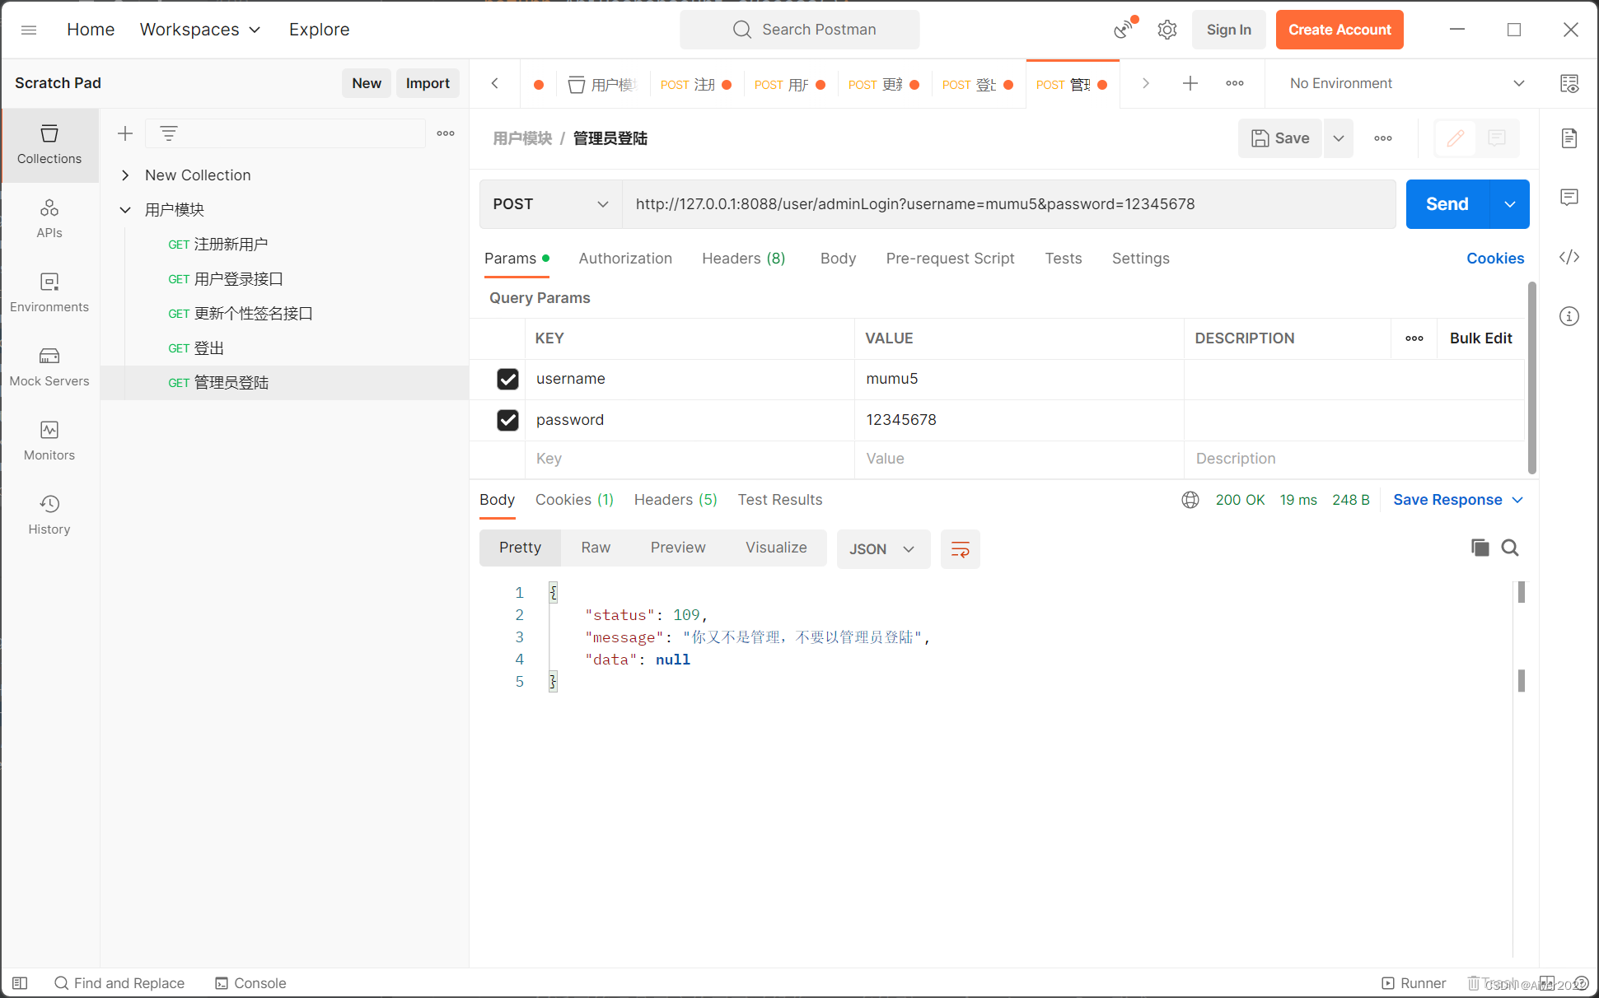This screenshot has width=1599, height=998.
Task: Open JSON format dropdown
Action: click(x=882, y=549)
